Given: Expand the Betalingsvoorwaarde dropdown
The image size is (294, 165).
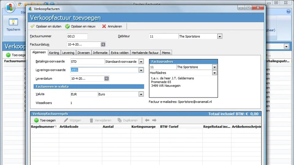Looking at the screenshot, I should pyautogui.click(x=141, y=61).
